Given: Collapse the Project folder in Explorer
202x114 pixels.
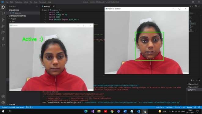Looking at the screenshot, I should [12, 19].
